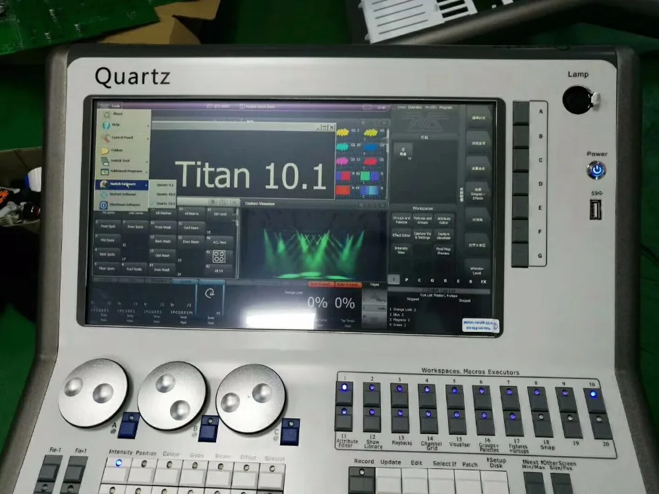Image resolution: width=659 pixels, height=494 pixels.
Task: Select the P attribute bank tab
Action: coord(407,280)
